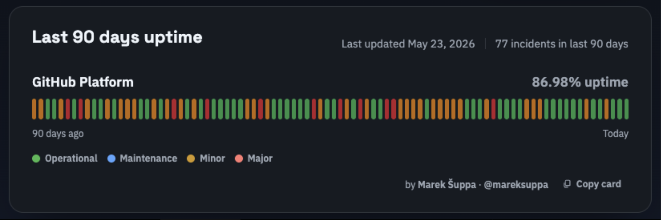Open the Marek Šuppa author link
661x220 pixels.
pyautogui.click(x=447, y=184)
